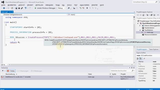Click the Navigate Backward toolbar icon

[x=4, y=8]
